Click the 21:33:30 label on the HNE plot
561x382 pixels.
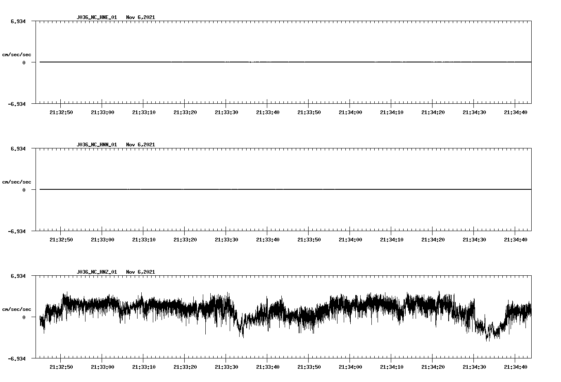[226, 112]
